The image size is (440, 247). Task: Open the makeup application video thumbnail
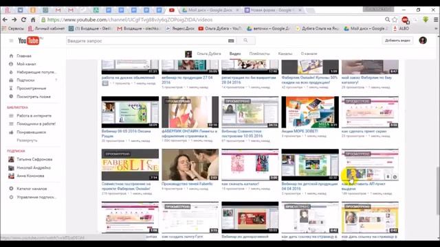click(190, 165)
